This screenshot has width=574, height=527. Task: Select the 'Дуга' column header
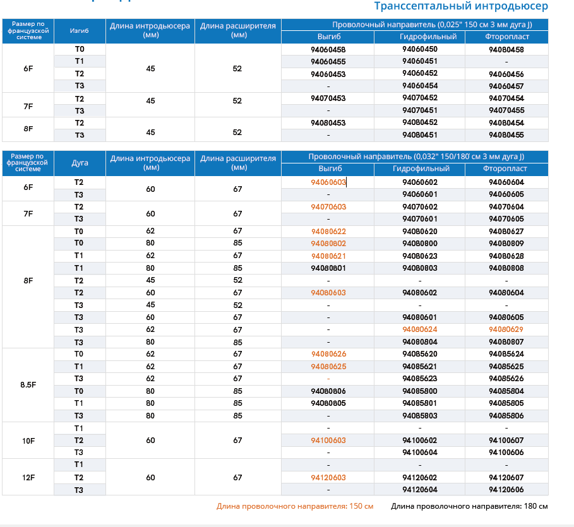tap(80, 163)
